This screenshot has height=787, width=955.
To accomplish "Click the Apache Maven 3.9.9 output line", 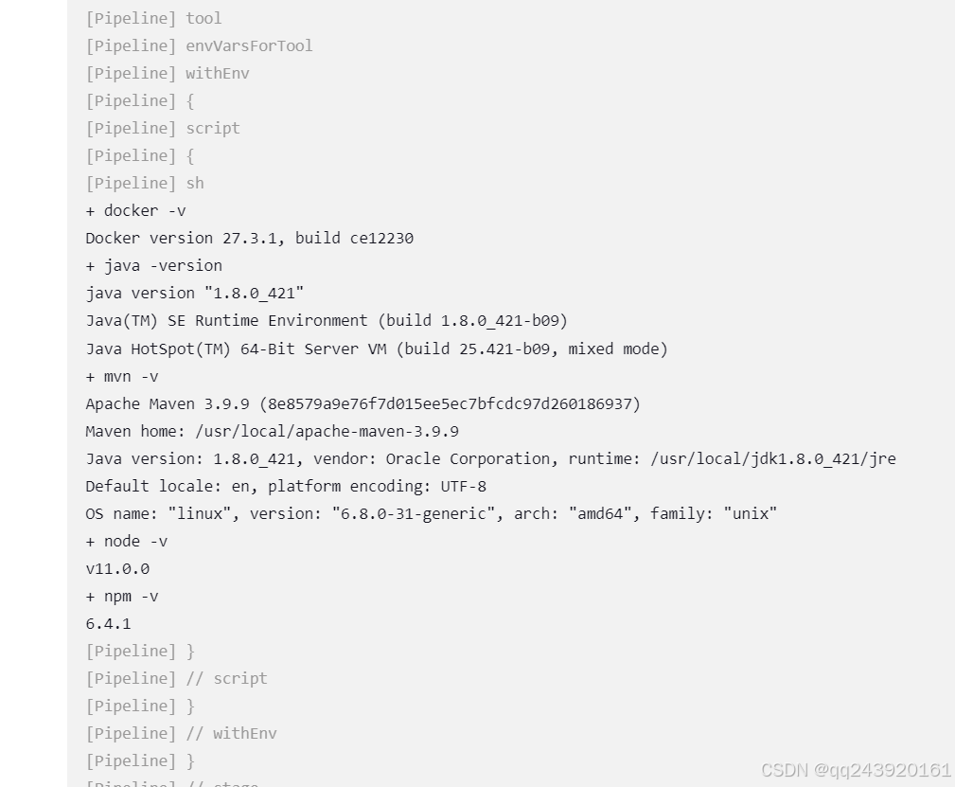I will pos(363,404).
